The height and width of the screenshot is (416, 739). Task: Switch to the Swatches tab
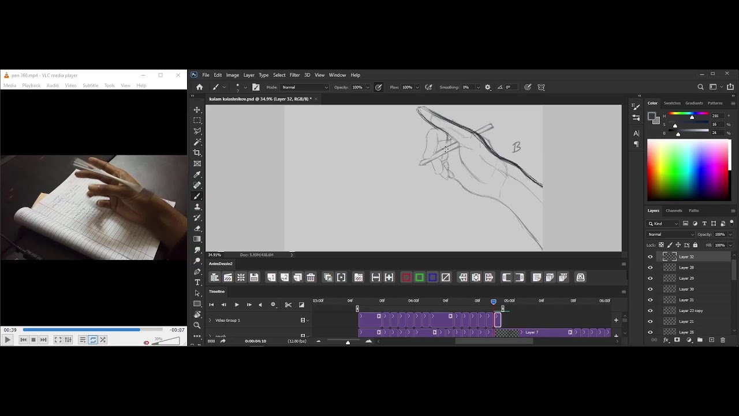(x=671, y=103)
